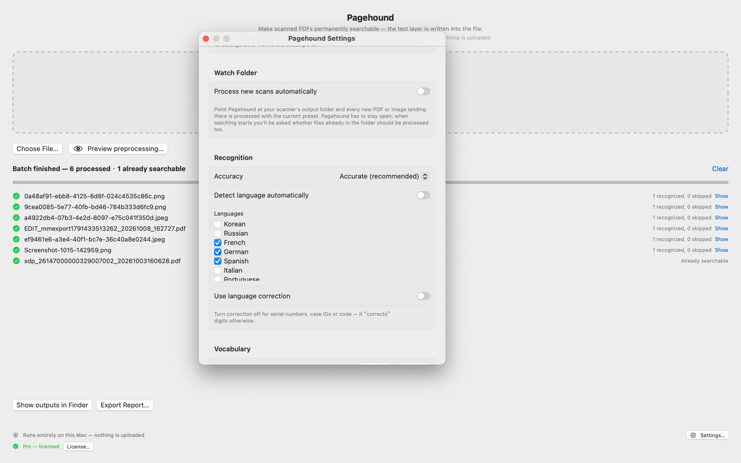The width and height of the screenshot is (741, 463).
Task: Clear the finished batch list
Action: tap(720, 169)
